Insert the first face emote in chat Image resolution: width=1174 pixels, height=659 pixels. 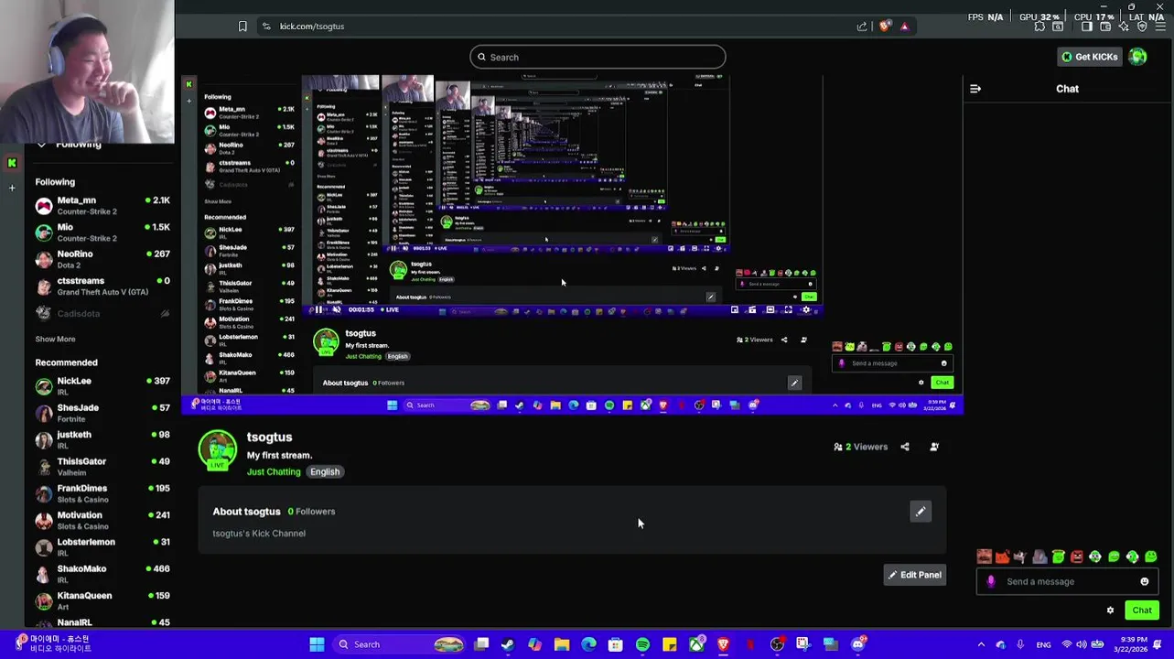[984, 556]
